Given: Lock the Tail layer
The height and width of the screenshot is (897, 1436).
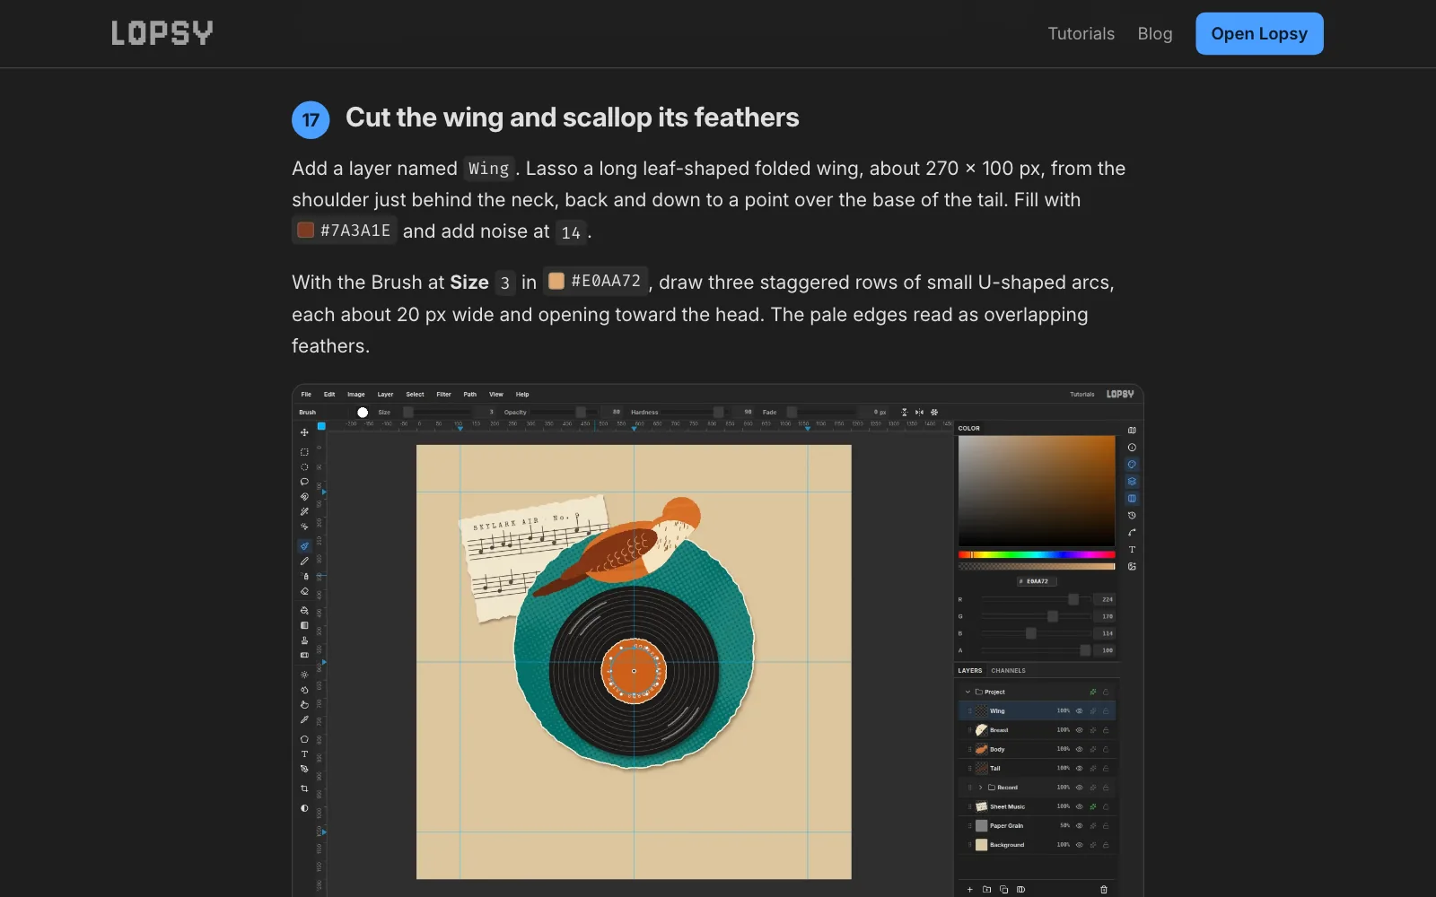Looking at the screenshot, I should click(x=1106, y=768).
